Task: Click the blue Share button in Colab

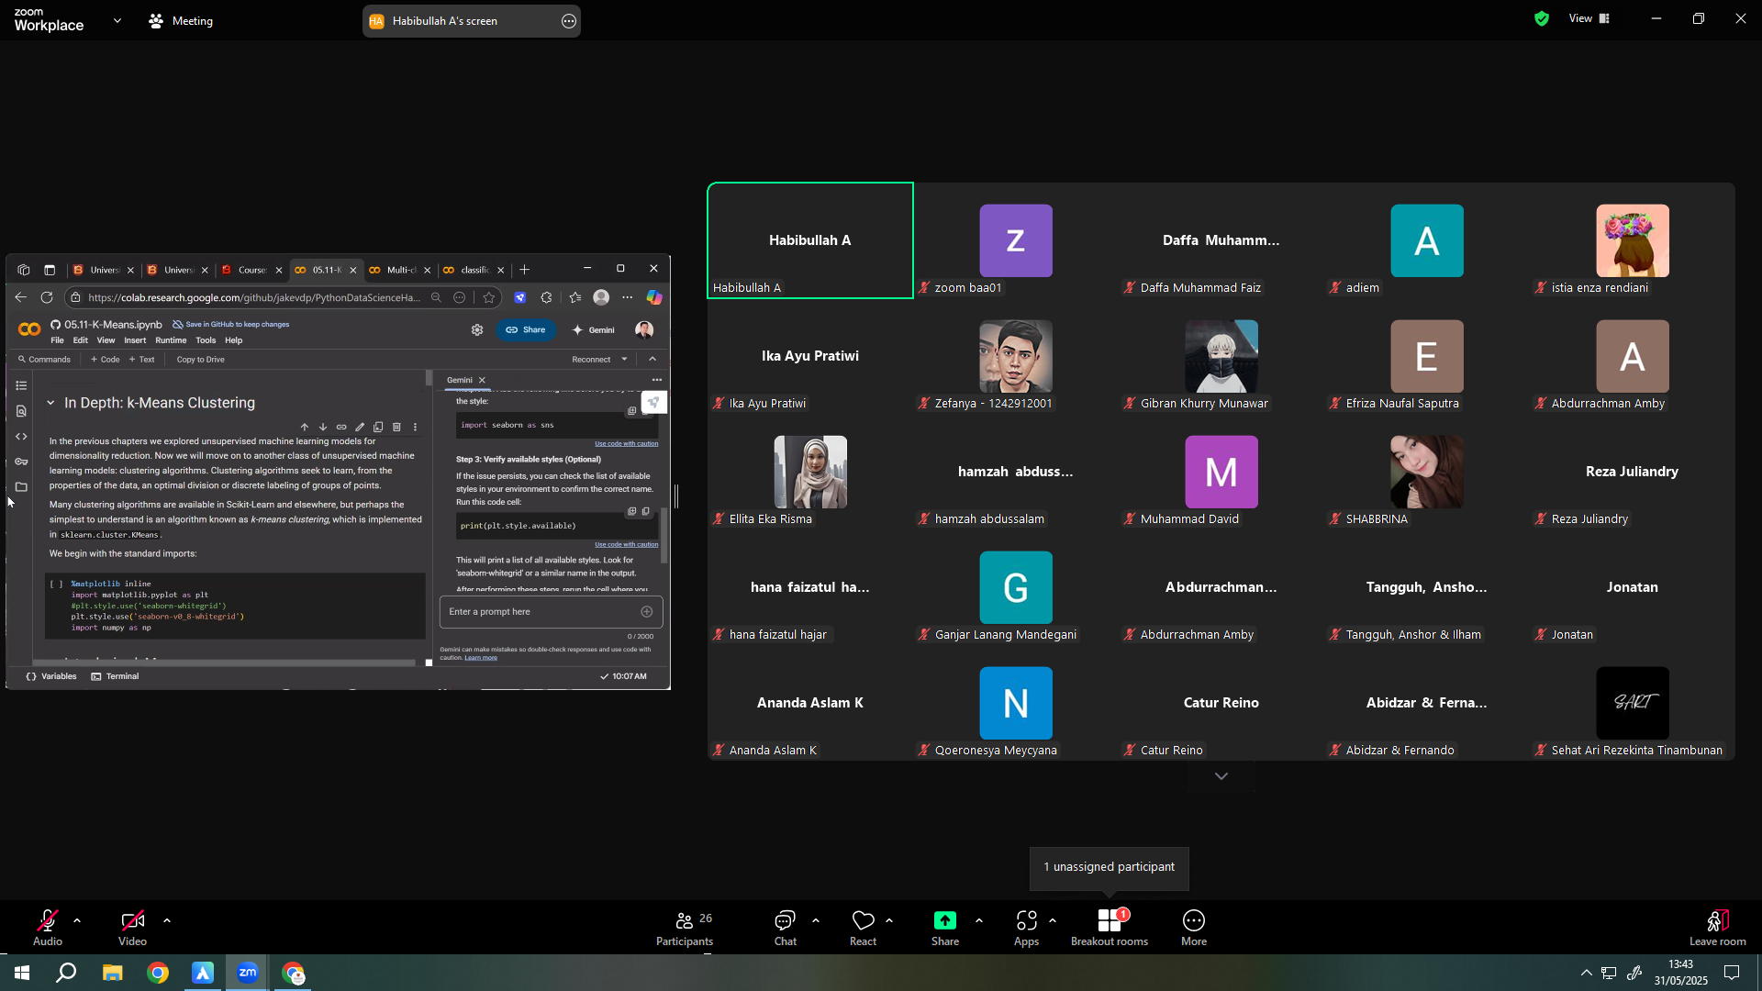Action: 526,330
